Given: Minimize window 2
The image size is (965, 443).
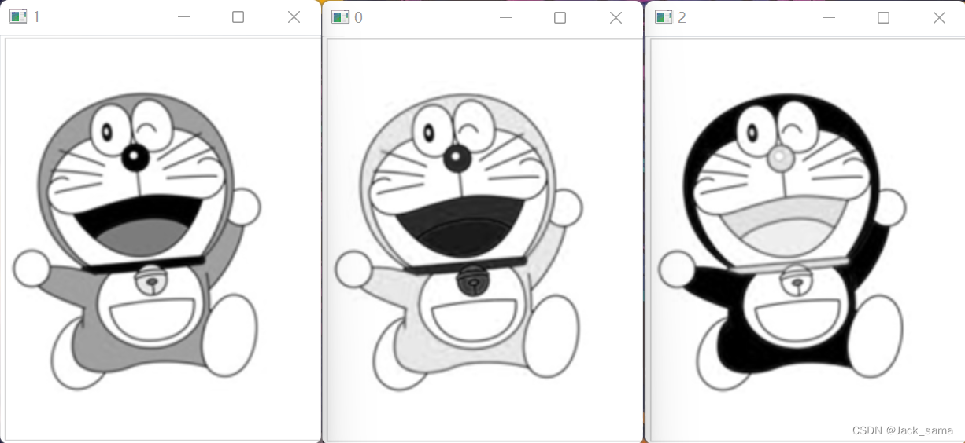Looking at the screenshot, I should tap(829, 17).
